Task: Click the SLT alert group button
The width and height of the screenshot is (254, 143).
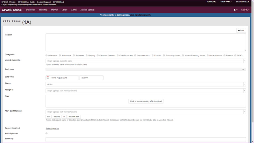Action: tap(49, 117)
